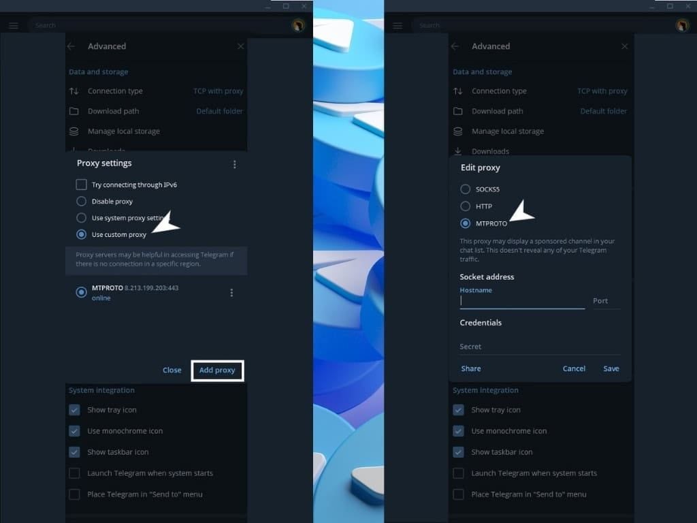Click Add proxy button

(217, 370)
